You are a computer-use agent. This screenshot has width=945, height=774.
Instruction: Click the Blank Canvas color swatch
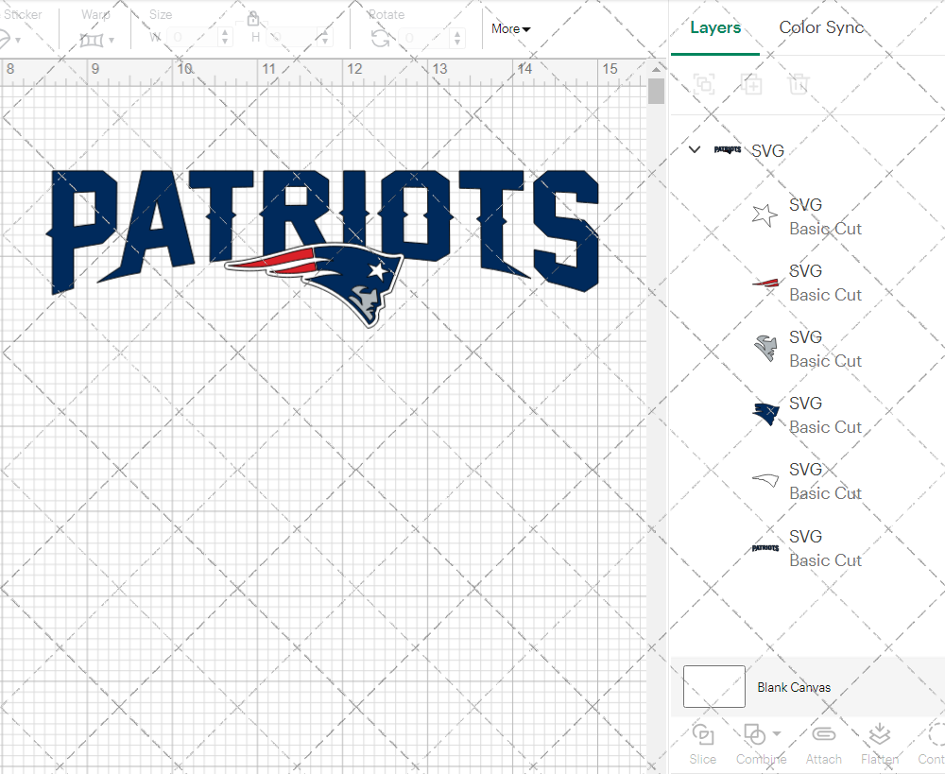point(713,687)
